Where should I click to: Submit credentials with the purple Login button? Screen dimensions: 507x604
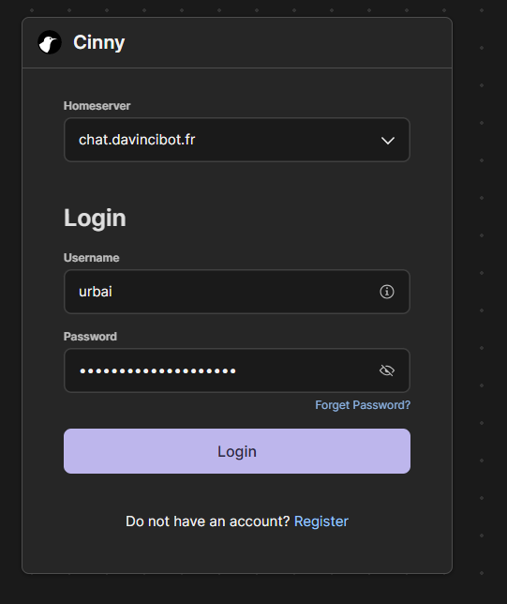click(237, 451)
